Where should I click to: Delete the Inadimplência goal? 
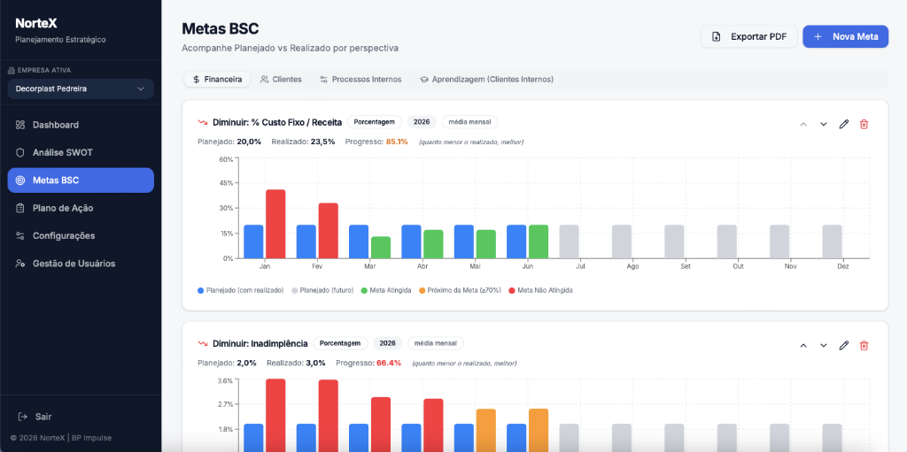pyautogui.click(x=864, y=346)
